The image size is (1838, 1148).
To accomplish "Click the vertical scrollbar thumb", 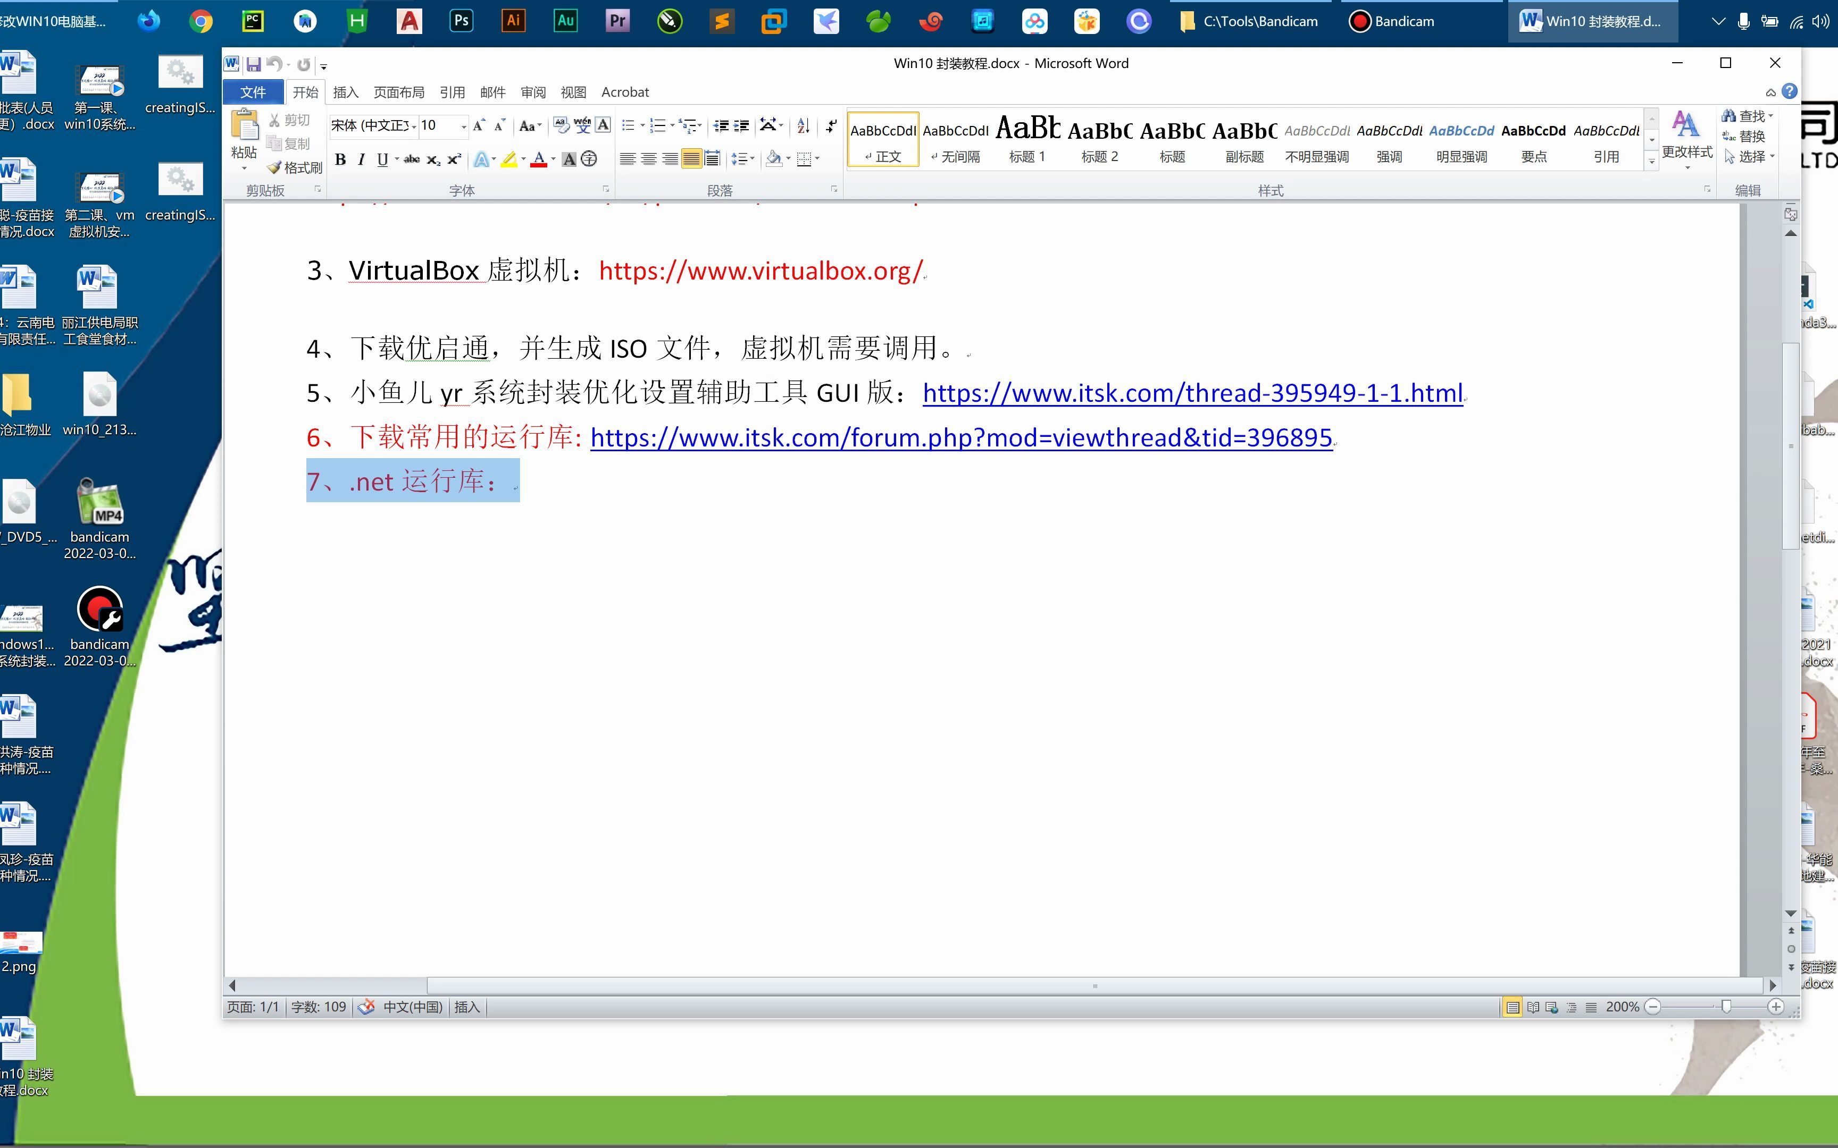I will 1791,446.
